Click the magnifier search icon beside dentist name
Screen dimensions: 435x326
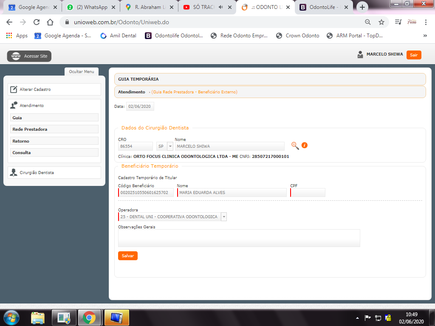pyautogui.click(x=295, y=146)
